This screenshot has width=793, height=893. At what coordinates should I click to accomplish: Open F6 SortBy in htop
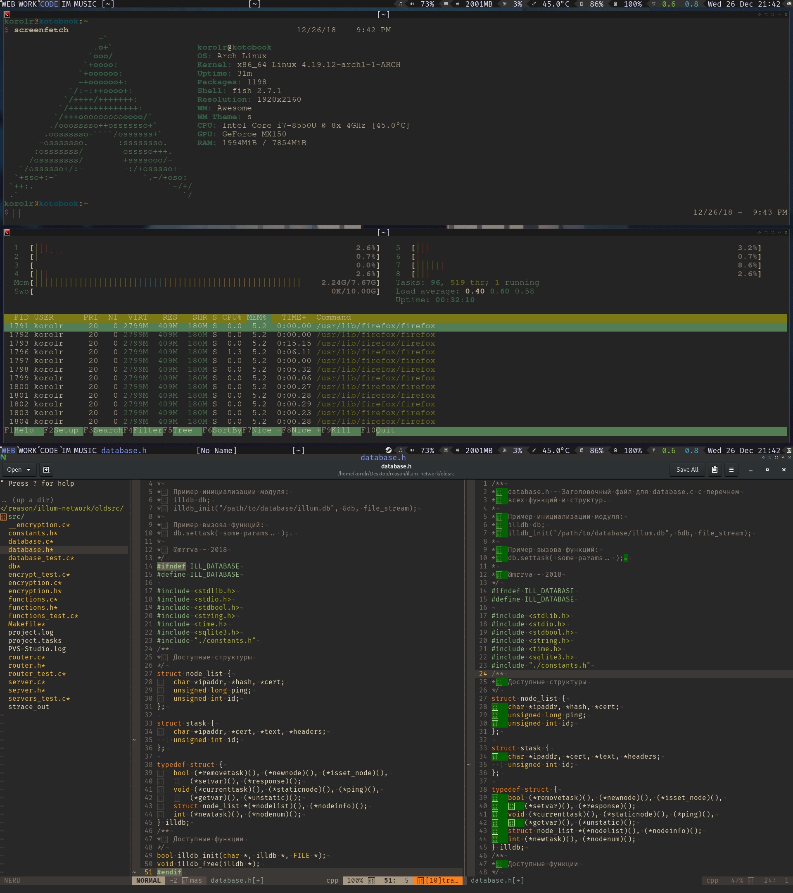tap(222, 430)
